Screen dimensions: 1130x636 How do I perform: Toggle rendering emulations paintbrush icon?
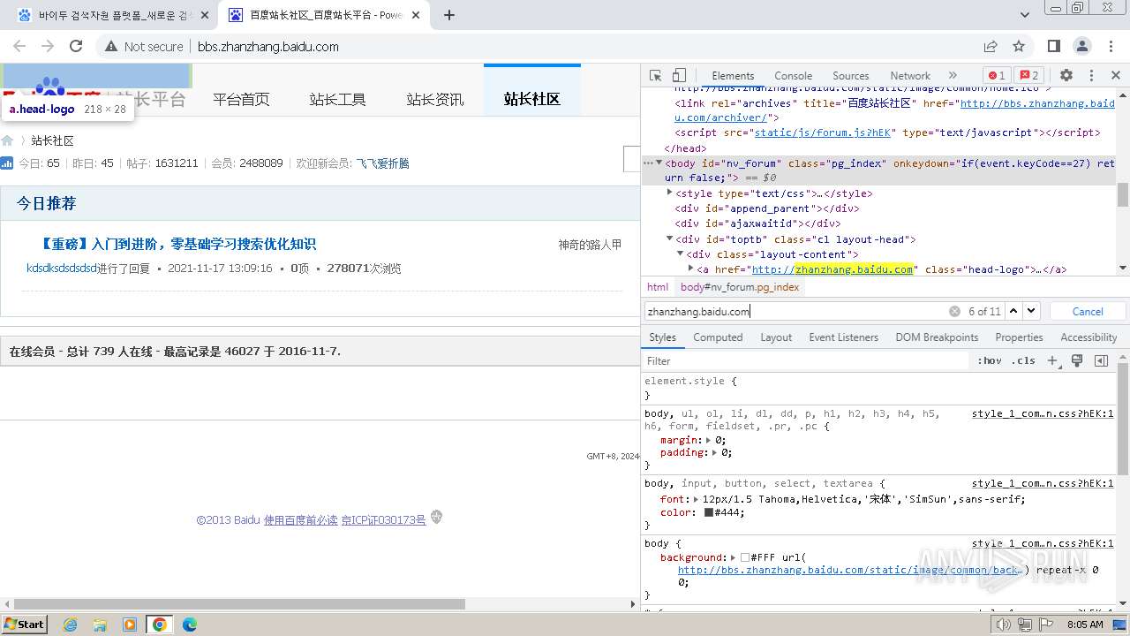1077,360
